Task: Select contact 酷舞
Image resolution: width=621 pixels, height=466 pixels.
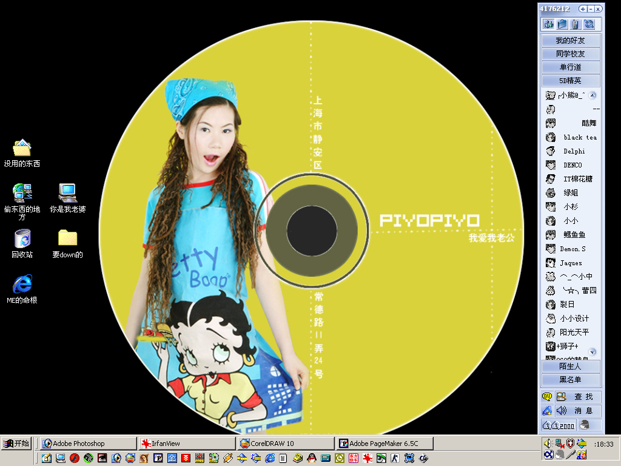Action: coord(571,123)
